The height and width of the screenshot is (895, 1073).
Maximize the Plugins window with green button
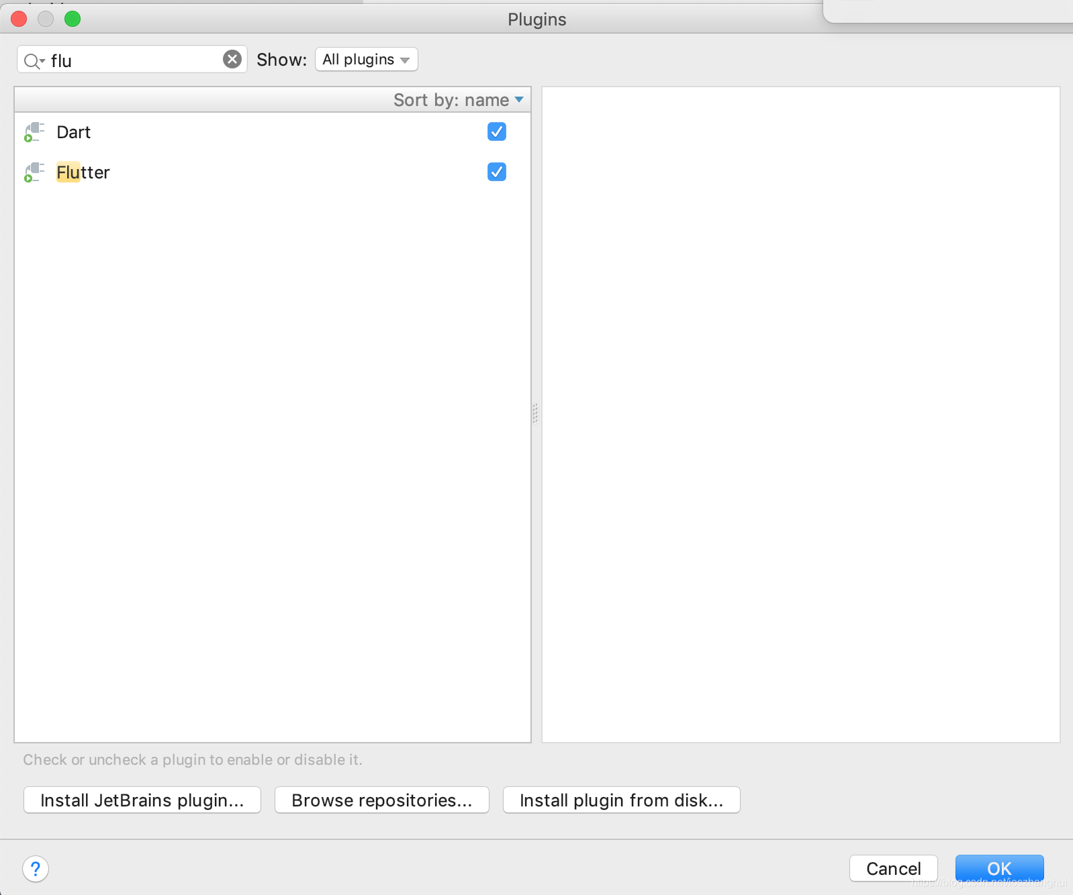click(73, 19)
